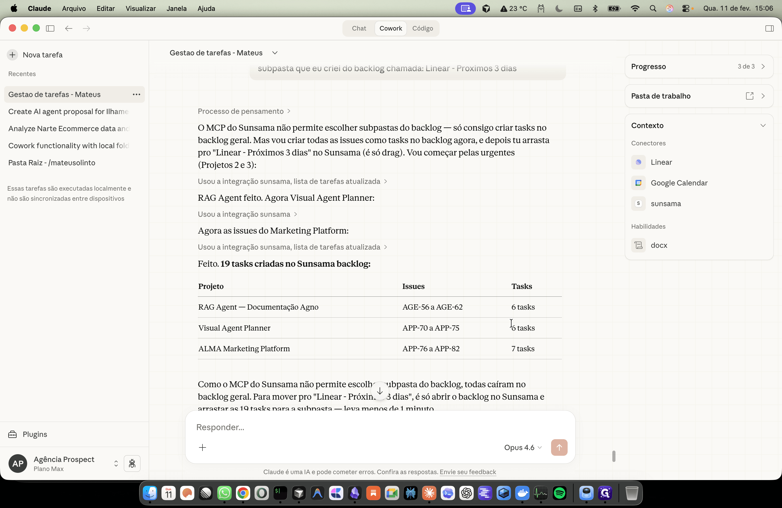The image size is (782, 508).
Task: Select the sunsama connector
Action: 656,204
